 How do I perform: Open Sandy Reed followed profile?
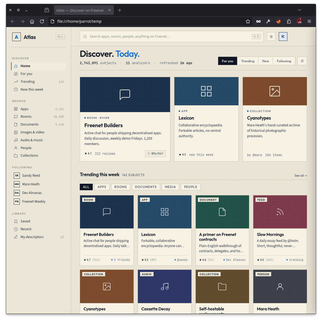click(x=39, y=176)
